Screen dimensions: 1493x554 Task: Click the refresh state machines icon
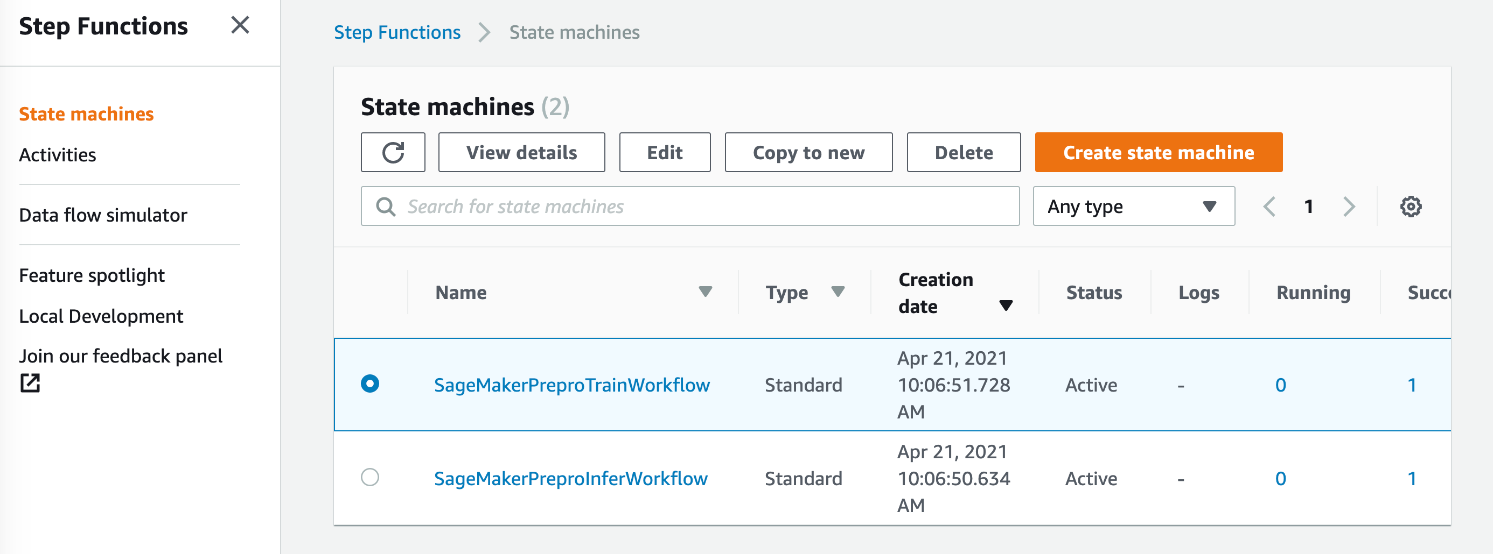[393, 152]
